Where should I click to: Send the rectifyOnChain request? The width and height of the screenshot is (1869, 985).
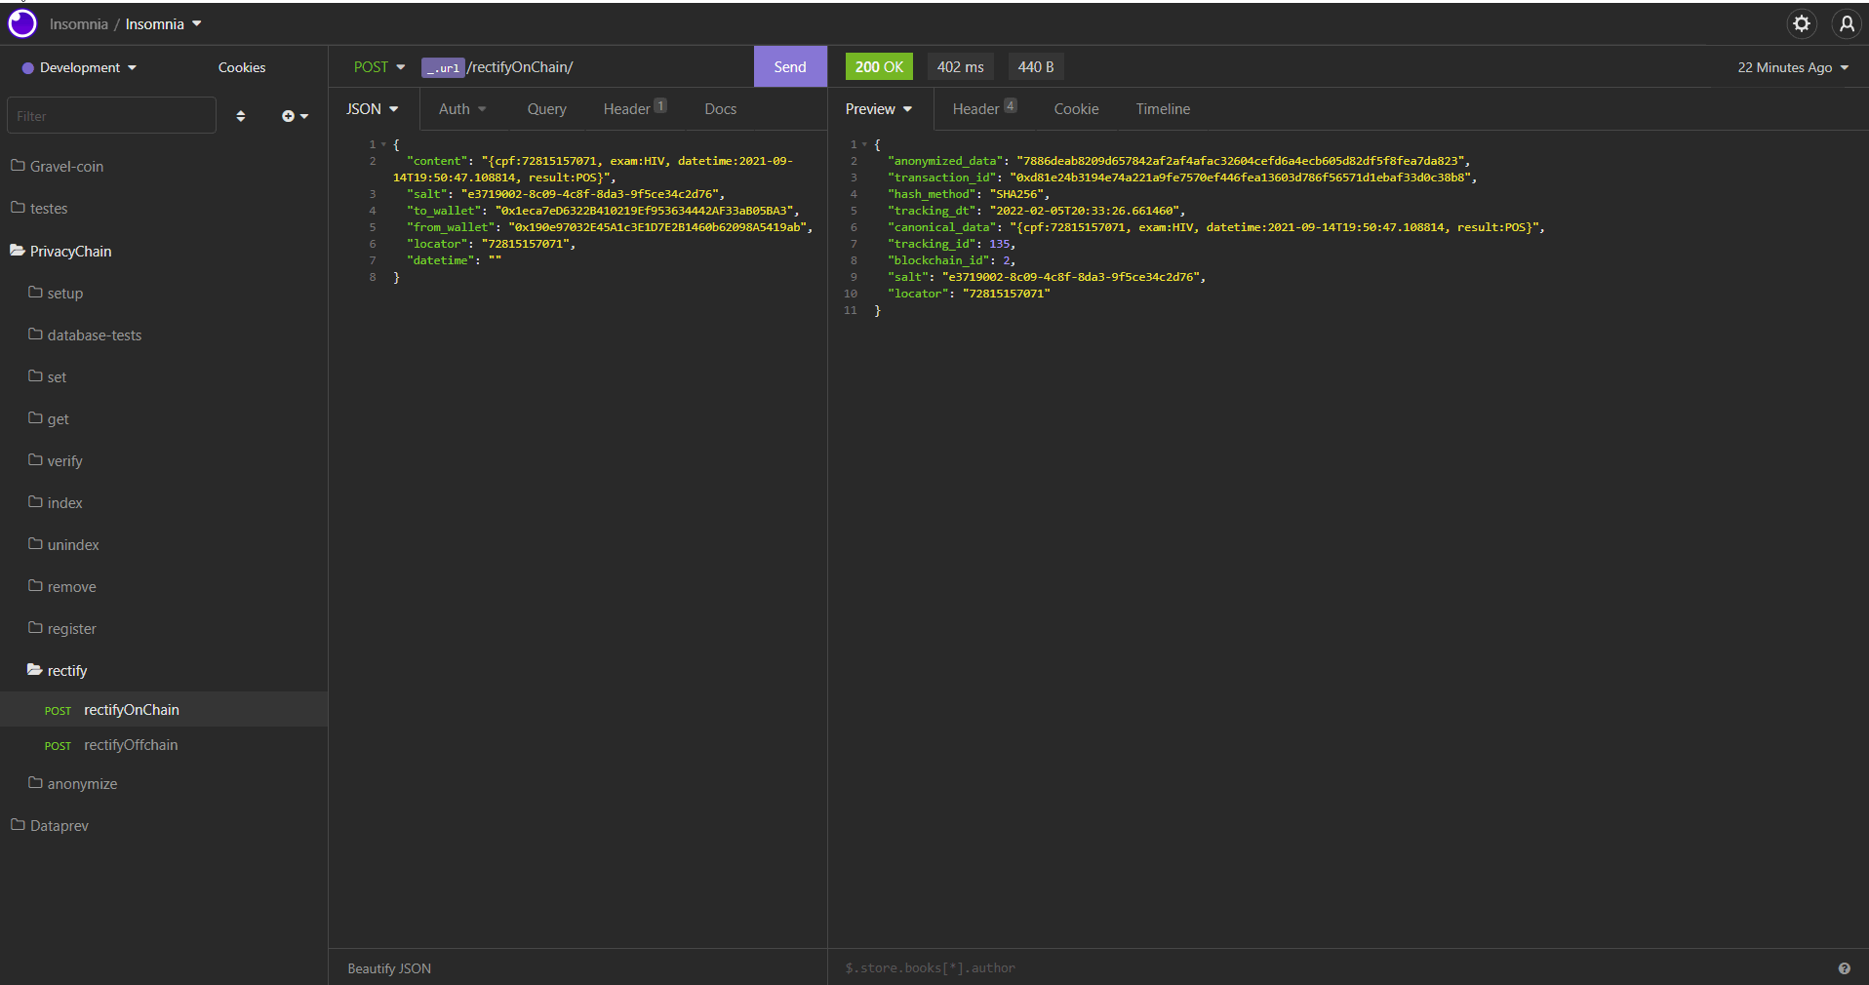click(x=789, y=67)
